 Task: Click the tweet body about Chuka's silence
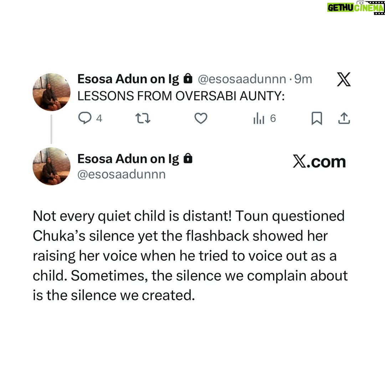point(190,256)
